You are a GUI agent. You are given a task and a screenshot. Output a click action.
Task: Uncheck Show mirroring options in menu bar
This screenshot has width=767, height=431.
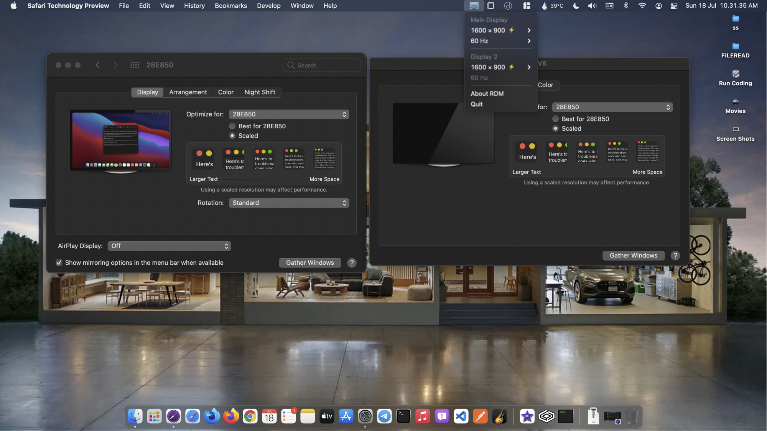click(59, 263)
